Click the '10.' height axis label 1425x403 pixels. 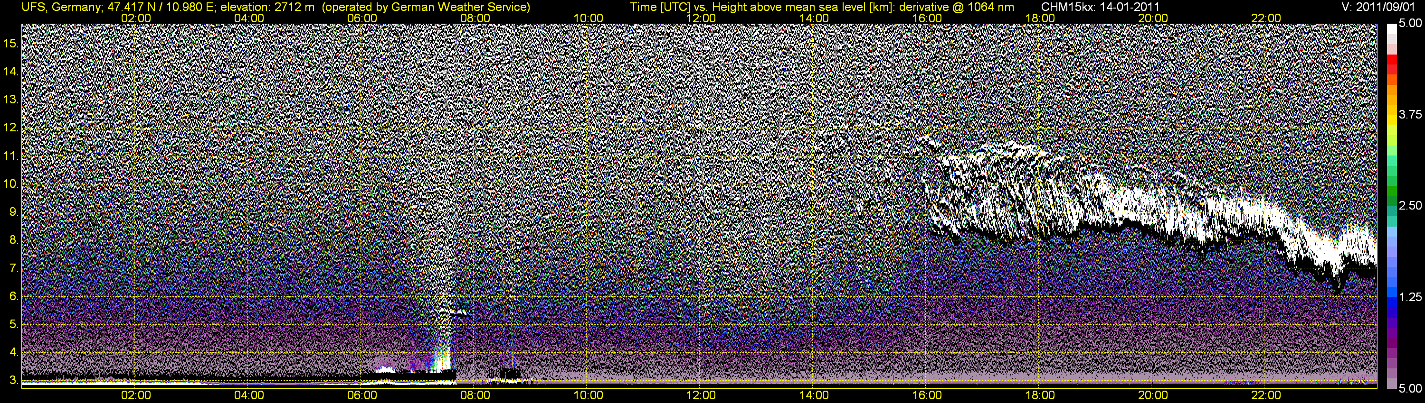(11, 184)
